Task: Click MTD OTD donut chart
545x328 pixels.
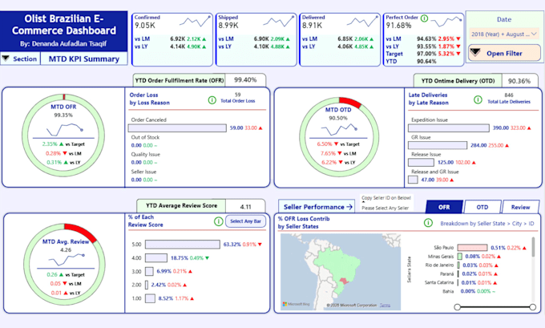Action: [x=338, y=137]
